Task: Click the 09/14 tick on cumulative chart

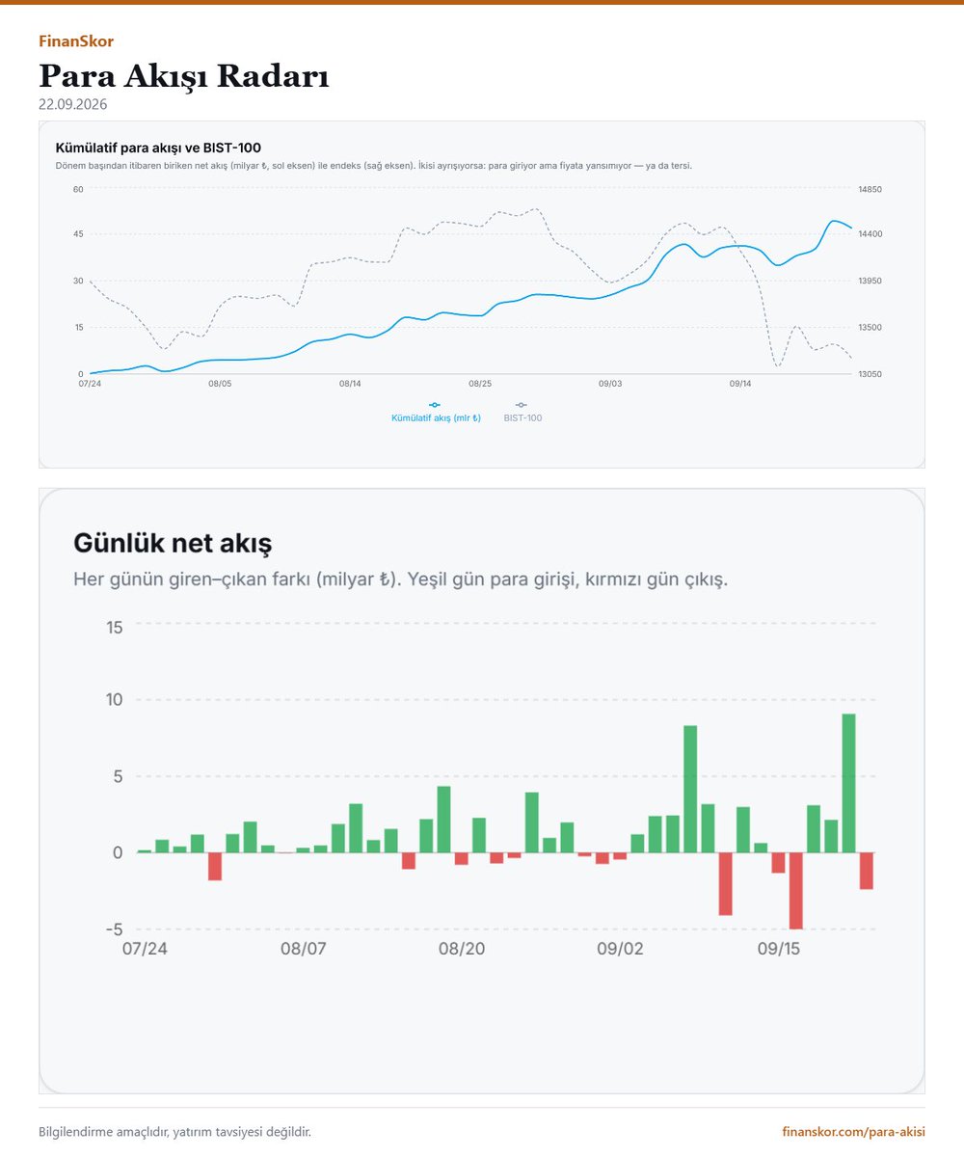Action: (x=740, y=384)
